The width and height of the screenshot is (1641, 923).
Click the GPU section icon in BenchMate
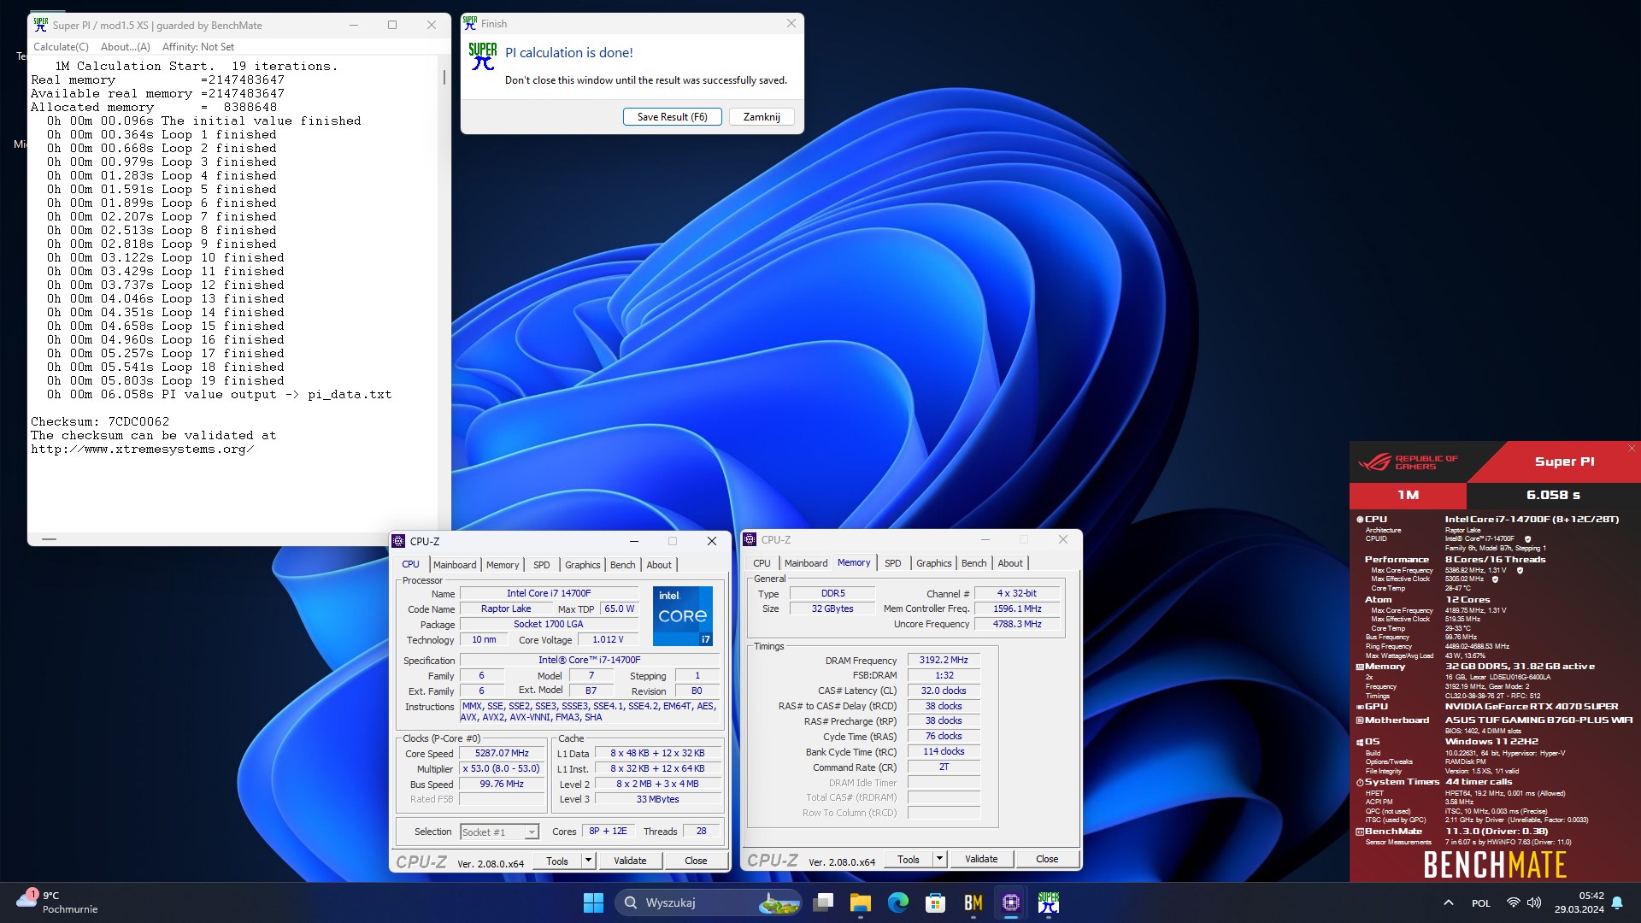(1360, 707)
